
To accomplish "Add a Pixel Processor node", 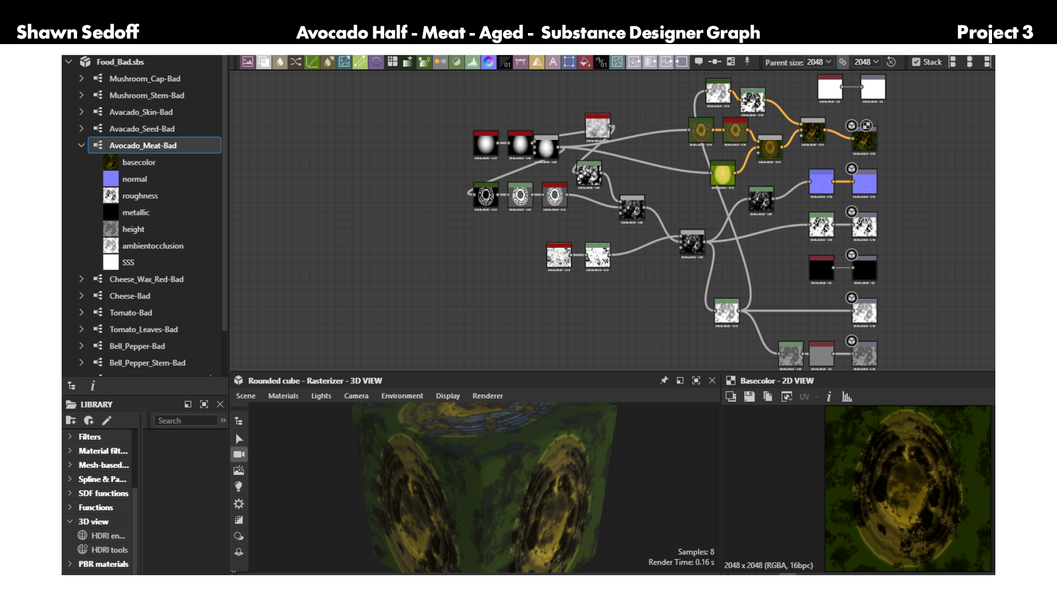I will pyautogui.click(x=505, y=62).
